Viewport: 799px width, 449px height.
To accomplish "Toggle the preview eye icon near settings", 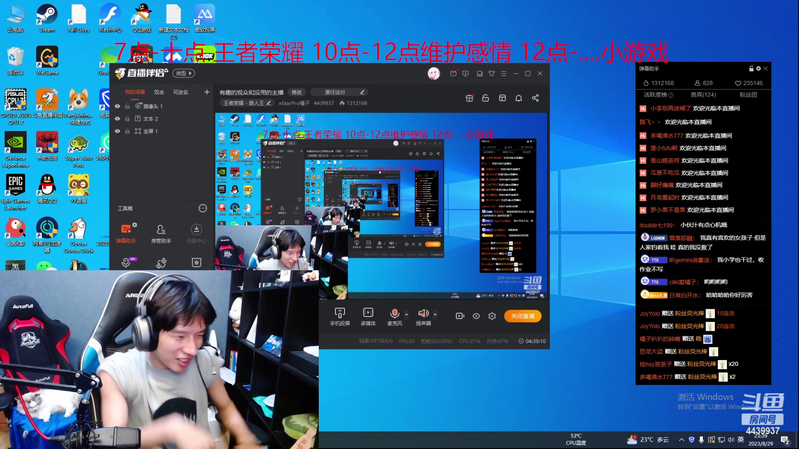I will click(x=476, y=316).
